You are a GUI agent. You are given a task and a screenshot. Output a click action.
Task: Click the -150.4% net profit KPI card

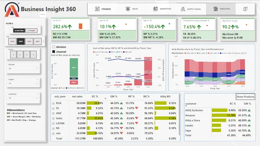point(159,29)
